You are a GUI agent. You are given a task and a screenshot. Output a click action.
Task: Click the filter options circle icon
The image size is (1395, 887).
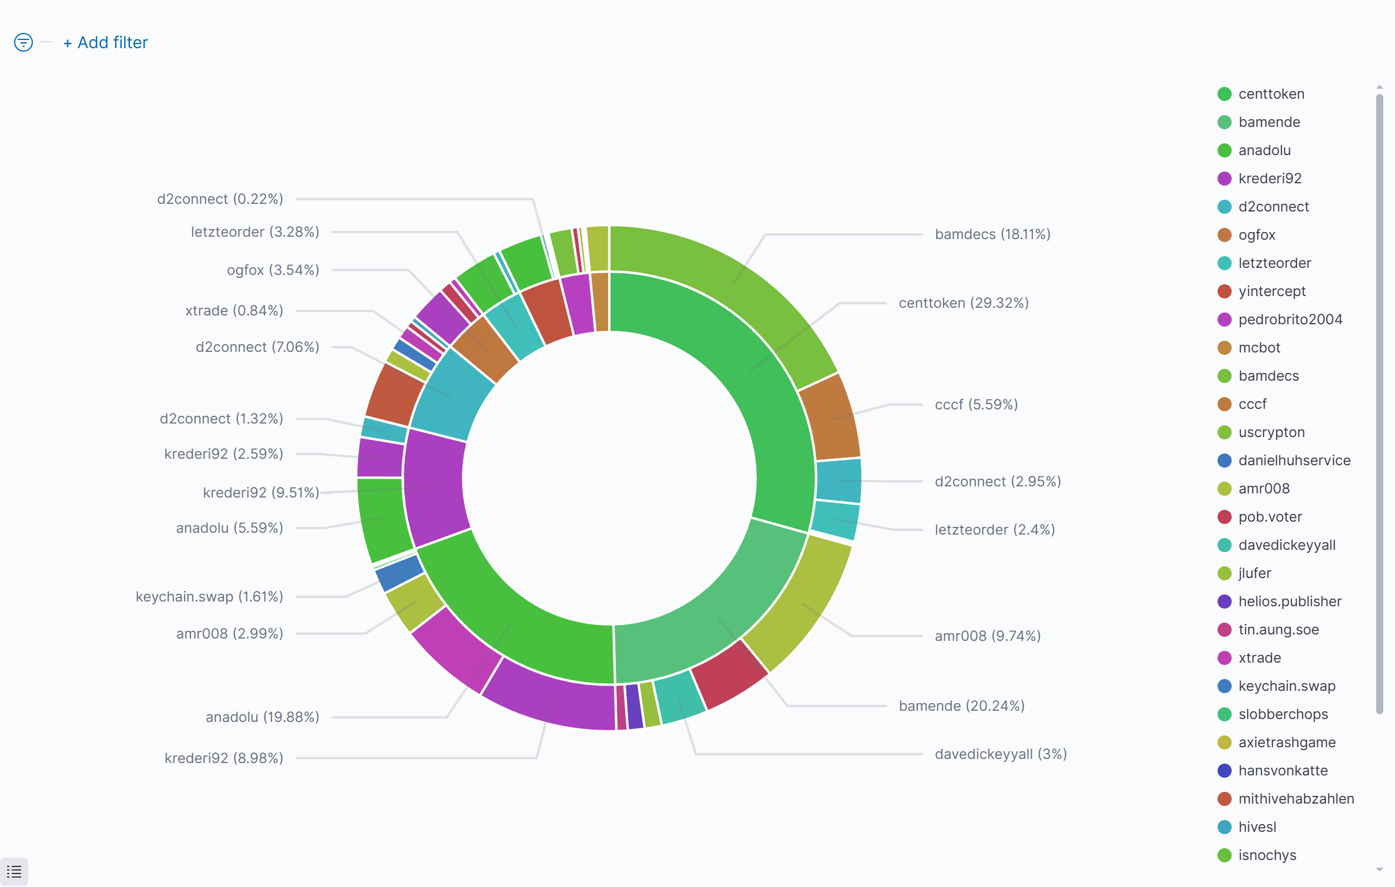coord(24,42)
